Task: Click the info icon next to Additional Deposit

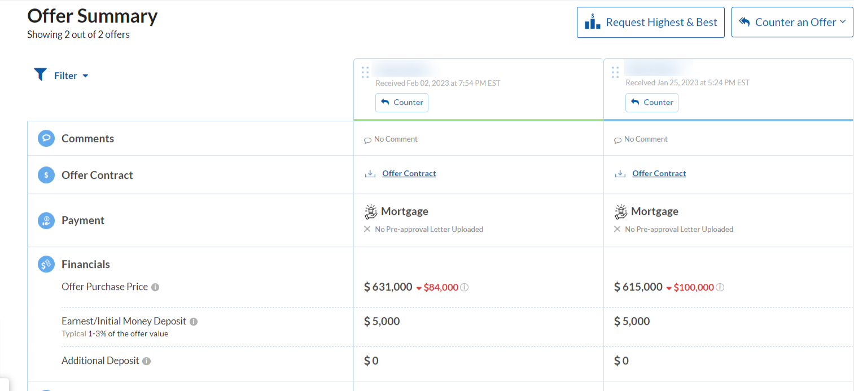Action: [x=147, y=361]
